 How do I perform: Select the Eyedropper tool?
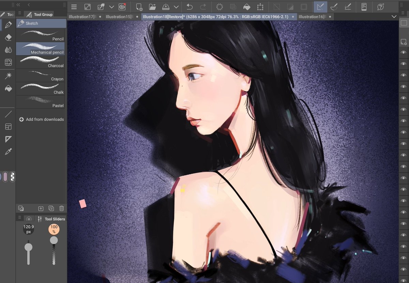pyautogui.click(x=9, y=152)
